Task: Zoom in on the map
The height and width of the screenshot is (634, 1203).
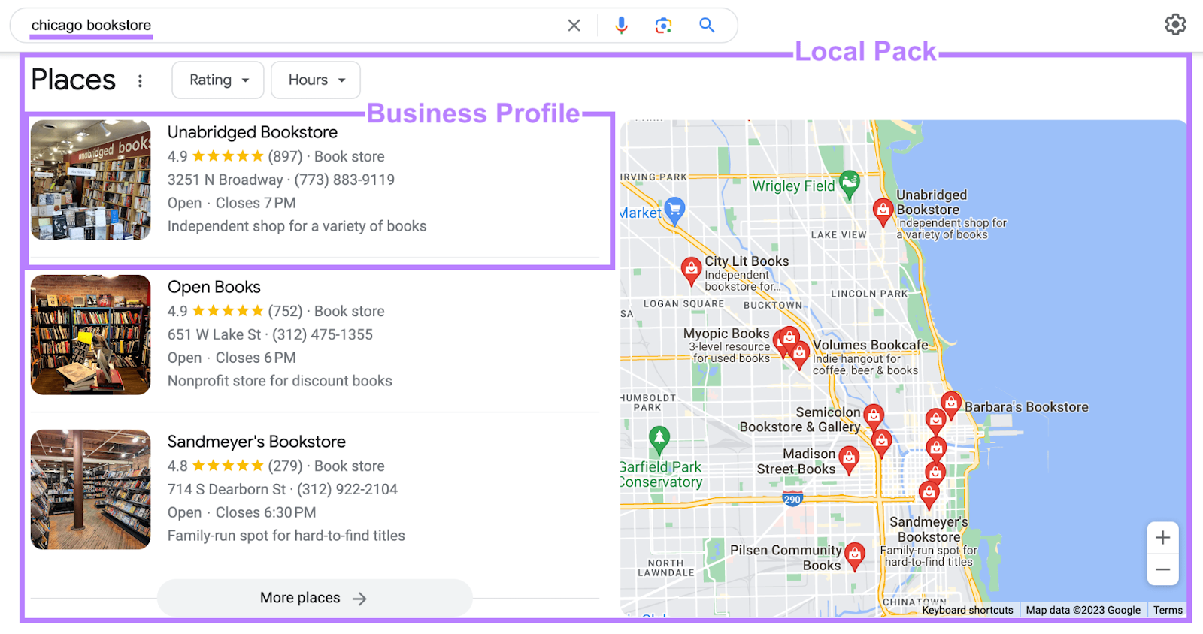Action: [x=1162, y=538]
